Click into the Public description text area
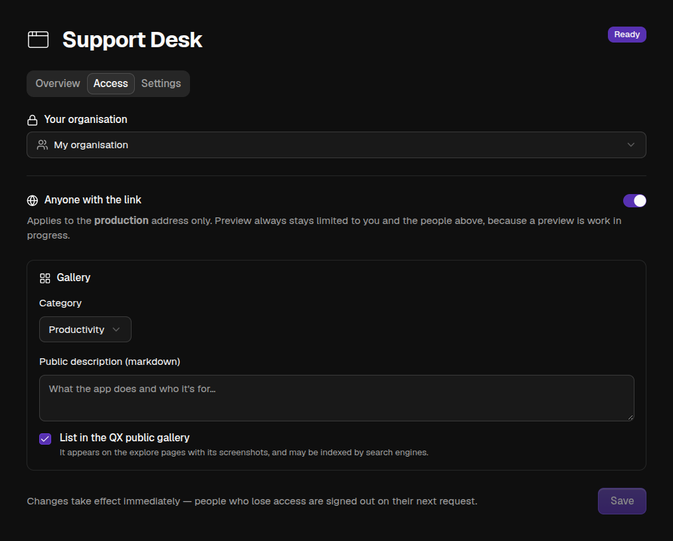 pyautogui.click(x=336, y=398)
